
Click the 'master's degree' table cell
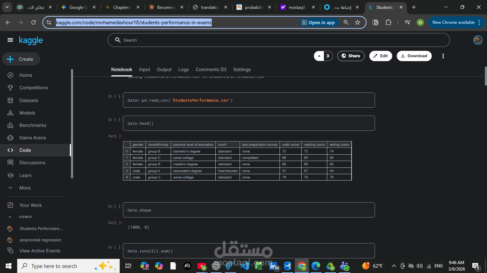pos(193,164)
